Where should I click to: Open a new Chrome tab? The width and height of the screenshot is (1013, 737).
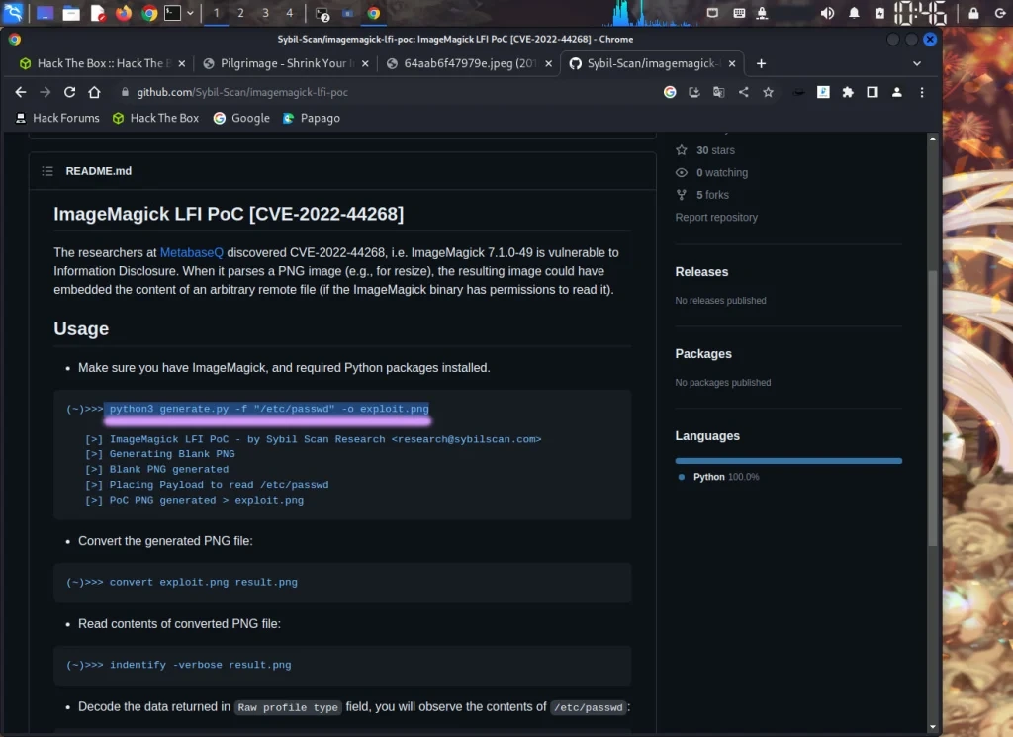(x=761, y=63)
